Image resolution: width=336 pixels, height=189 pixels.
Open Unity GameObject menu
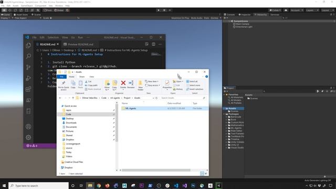pyautogui.click(x=27, y=6)
